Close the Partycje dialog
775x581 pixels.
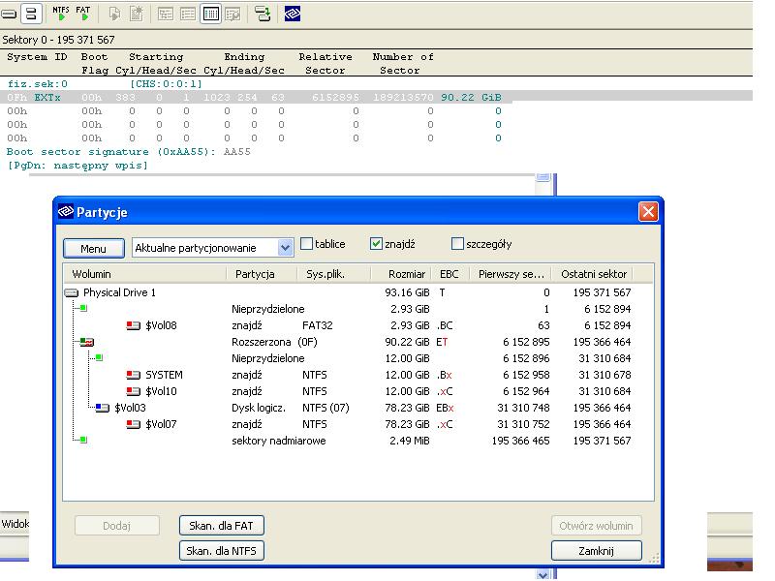(648, 212)
